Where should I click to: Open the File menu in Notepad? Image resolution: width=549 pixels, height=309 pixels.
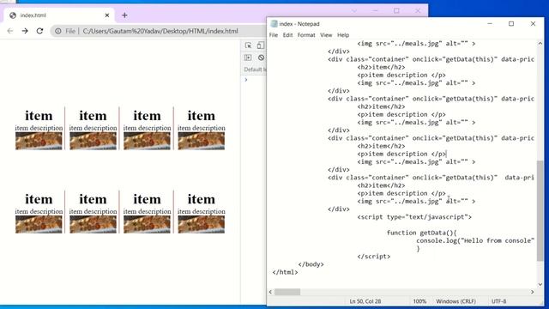(274, 35)
